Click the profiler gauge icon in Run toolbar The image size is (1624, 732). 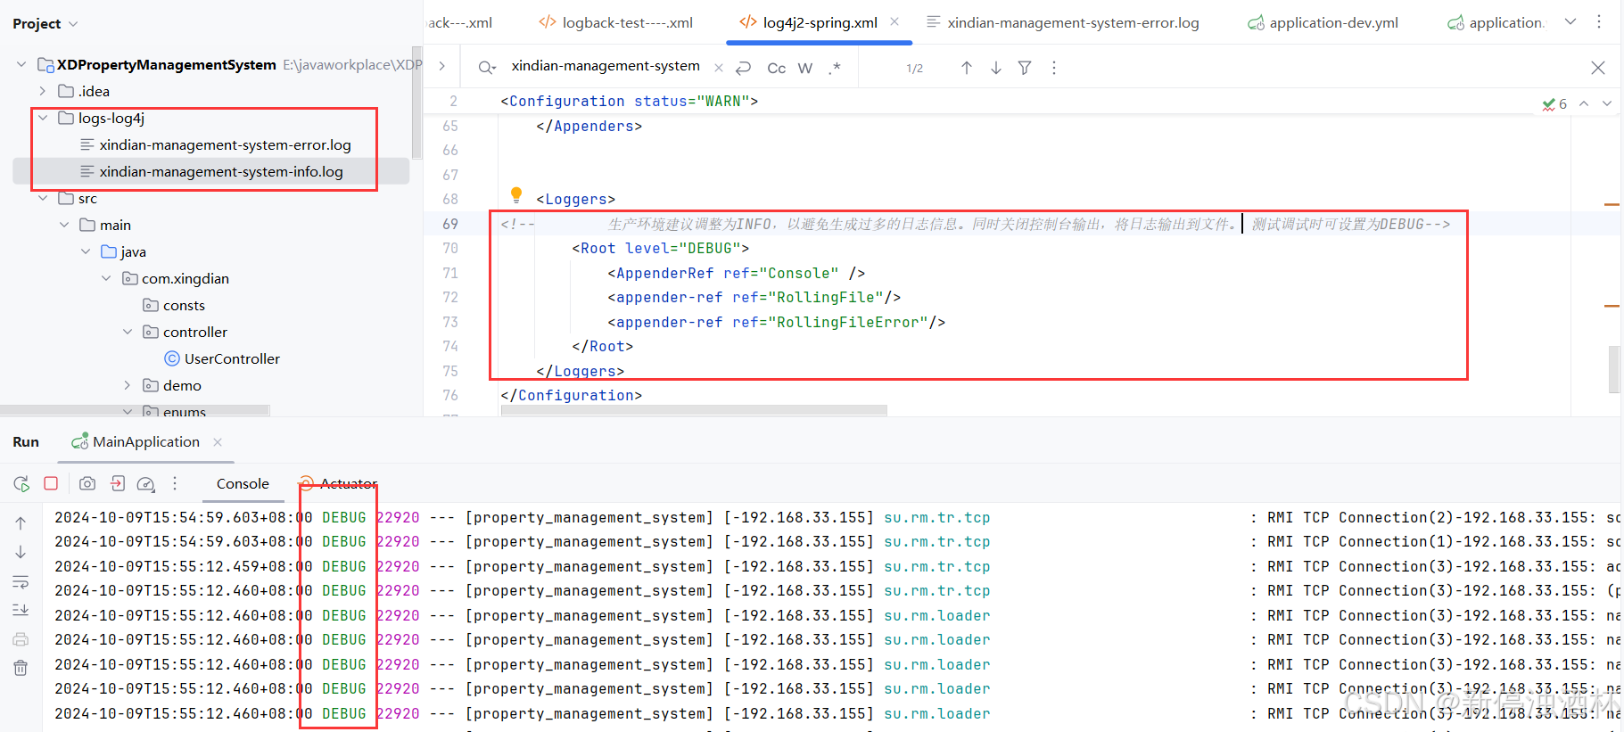(146, 483)
